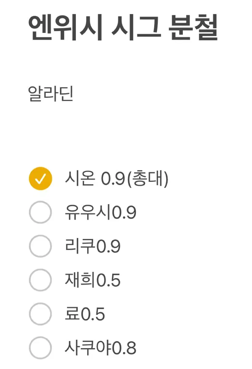Viewport: 252px width, 369px height.
Task: Tap the 사쿠야0.8 option text
Action: (x=100, y=348)
